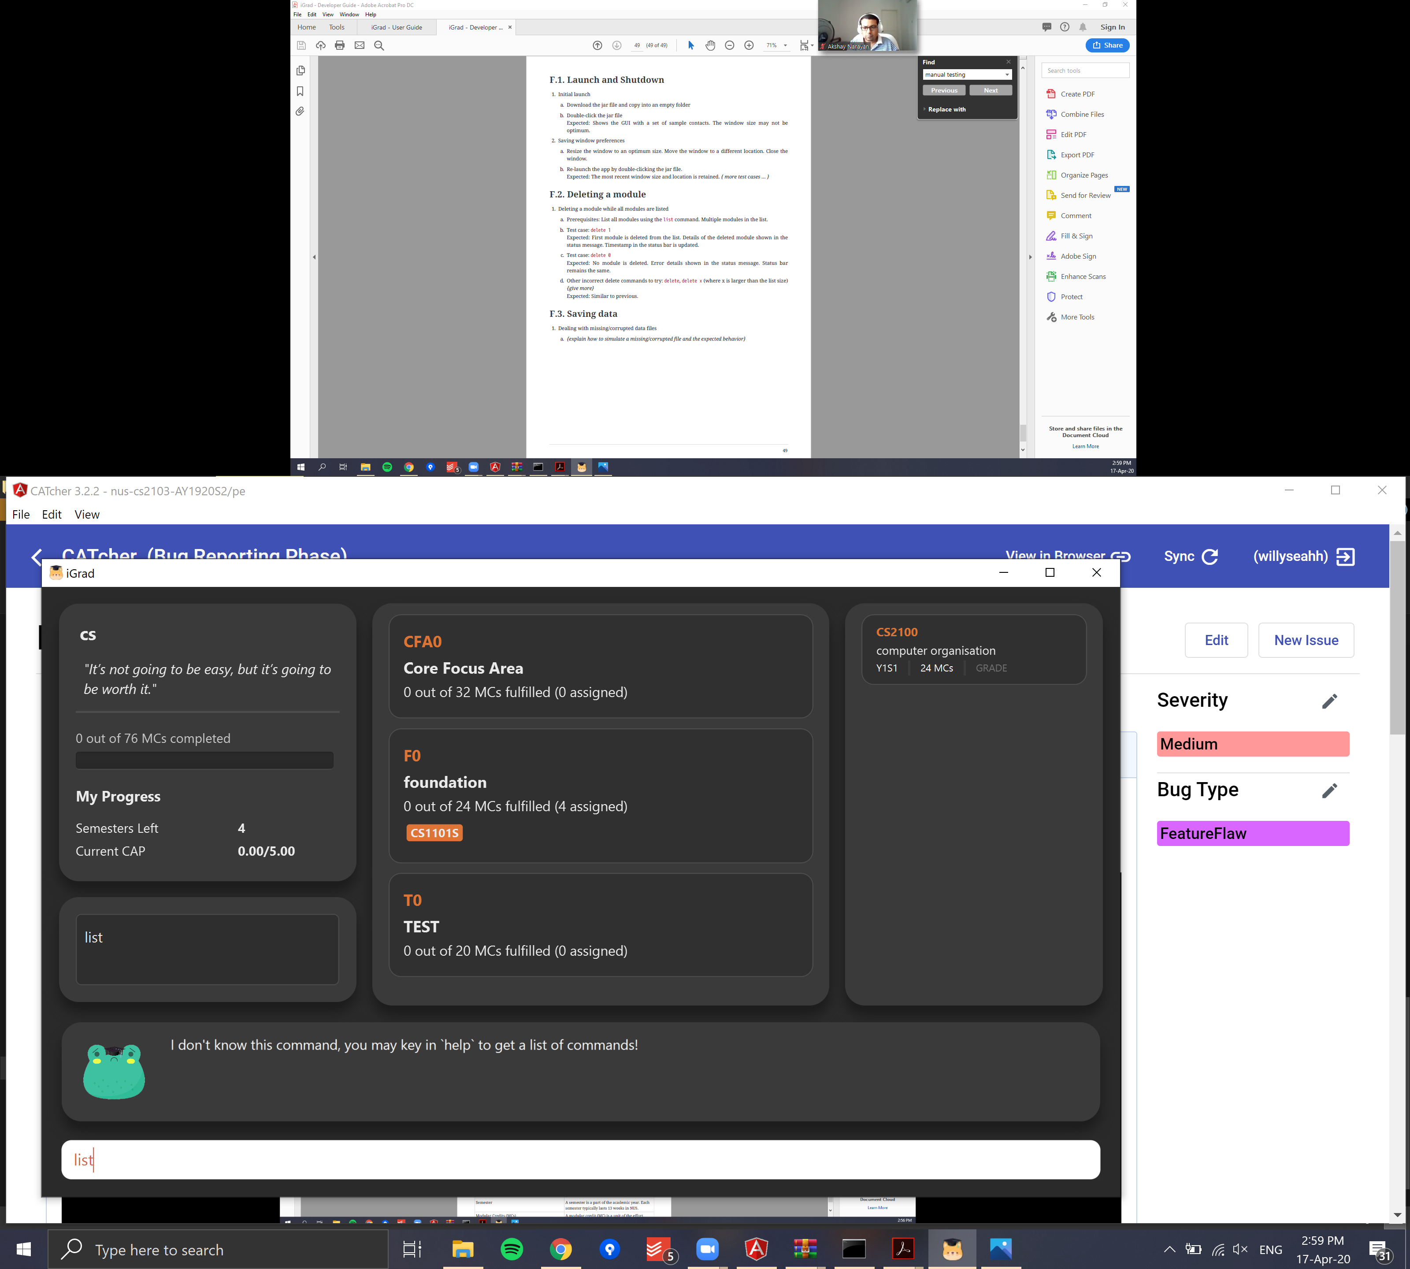
Task: Click the Task View taskbar icon
Action: [x=413, y=1249]
